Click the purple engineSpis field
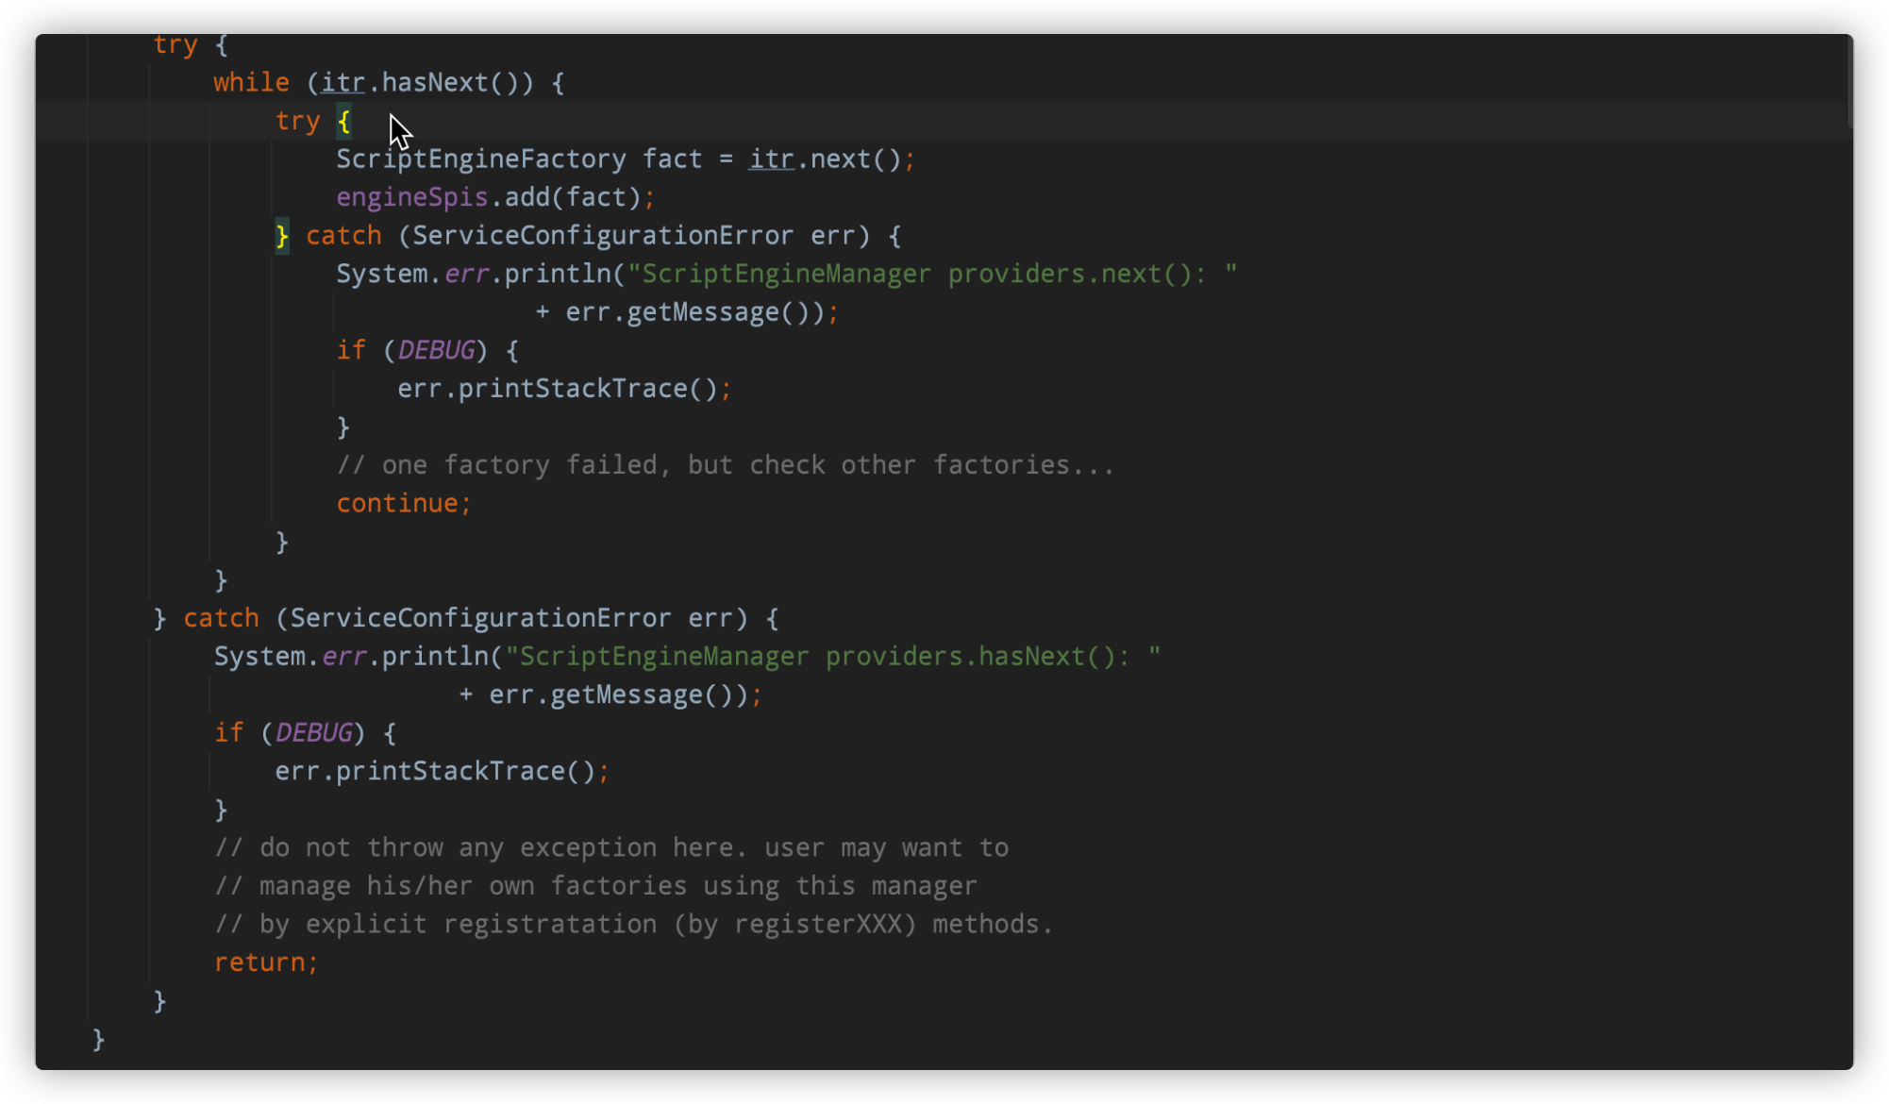 pos(411,198)
